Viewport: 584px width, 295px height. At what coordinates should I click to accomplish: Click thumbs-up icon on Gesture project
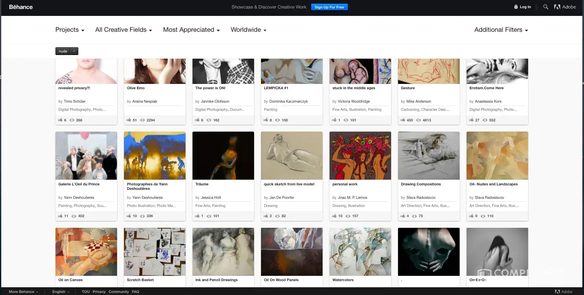click(403, 120)
